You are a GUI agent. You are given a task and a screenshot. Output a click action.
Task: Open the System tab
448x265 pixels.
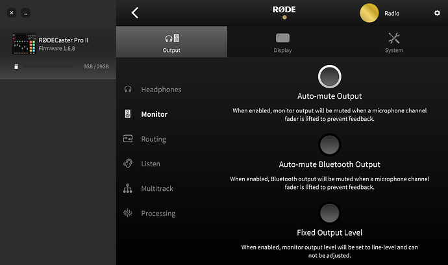coord(393,42)
